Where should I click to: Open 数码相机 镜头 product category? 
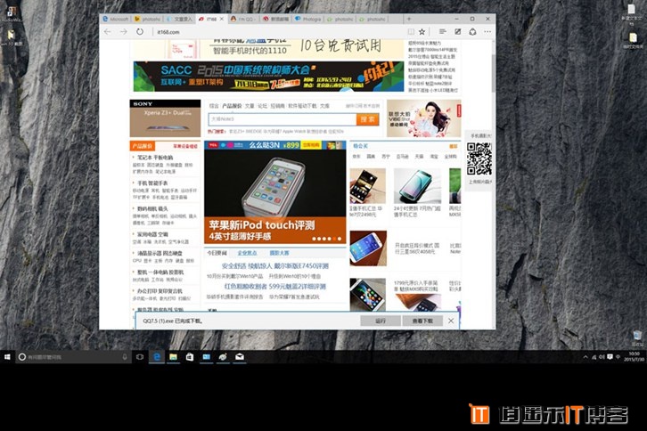point(152,208)
